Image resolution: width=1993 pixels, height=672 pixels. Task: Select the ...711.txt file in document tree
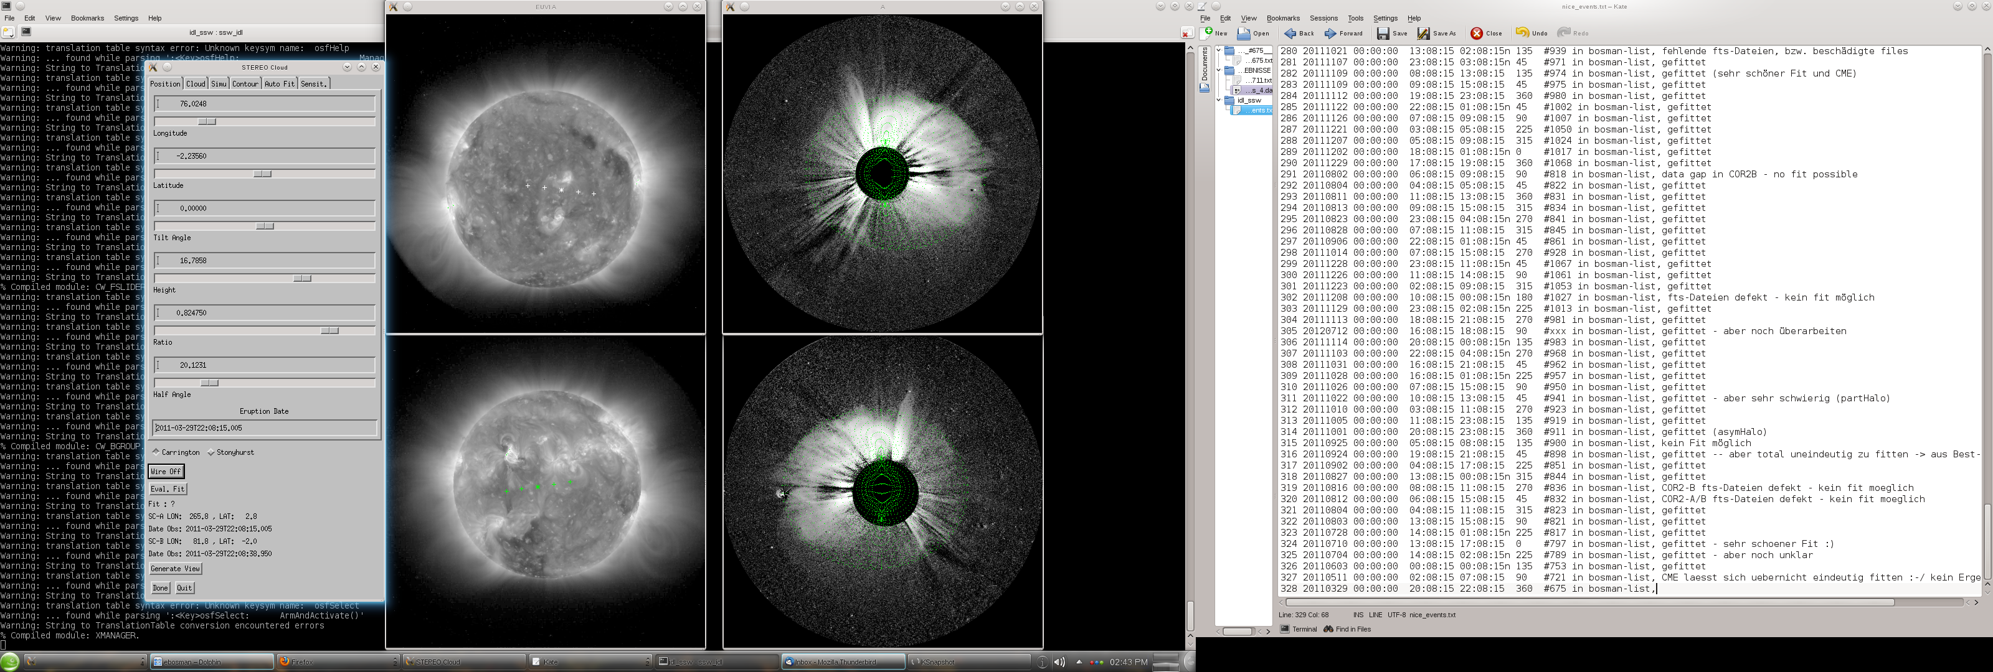pos(1253,80)
